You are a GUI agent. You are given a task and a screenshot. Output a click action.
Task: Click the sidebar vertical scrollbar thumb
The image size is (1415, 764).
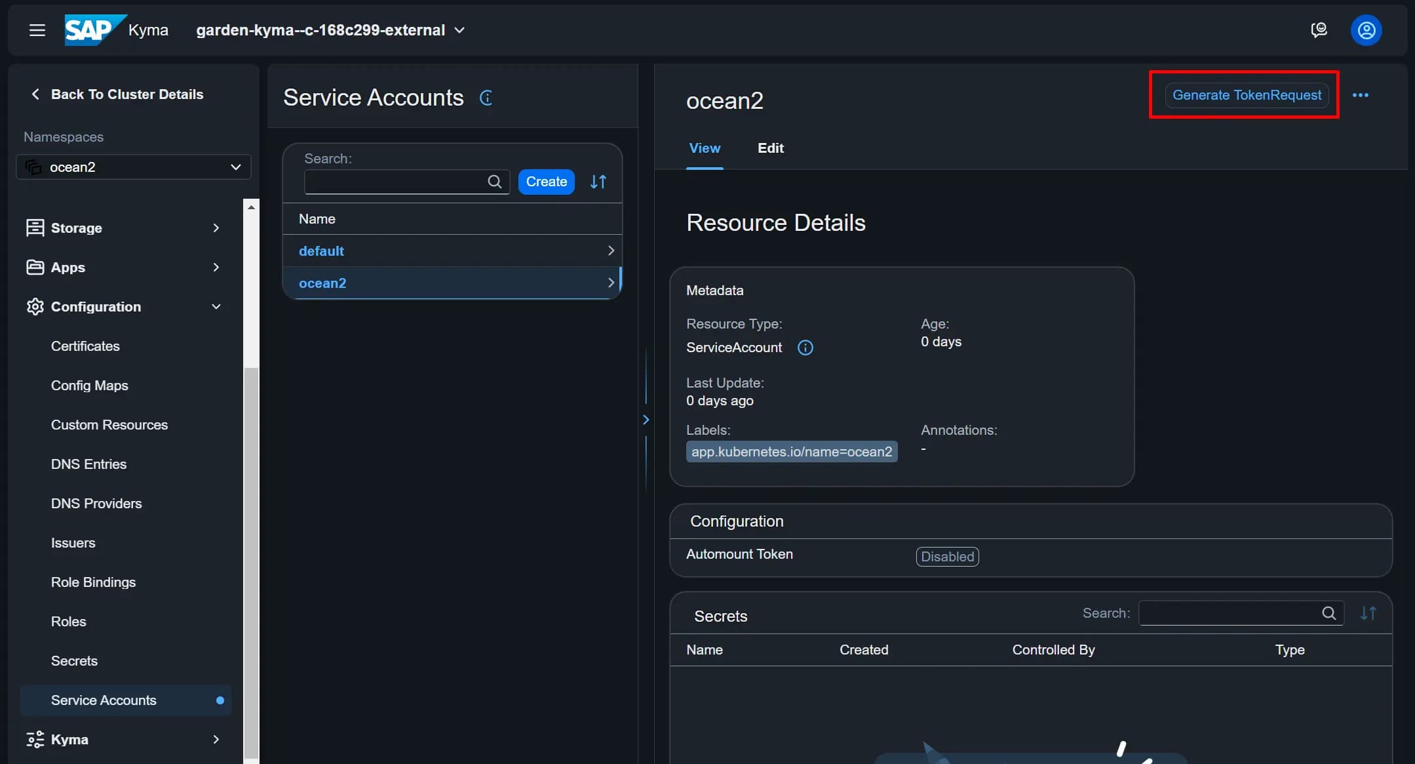click(x=251, y=563)
